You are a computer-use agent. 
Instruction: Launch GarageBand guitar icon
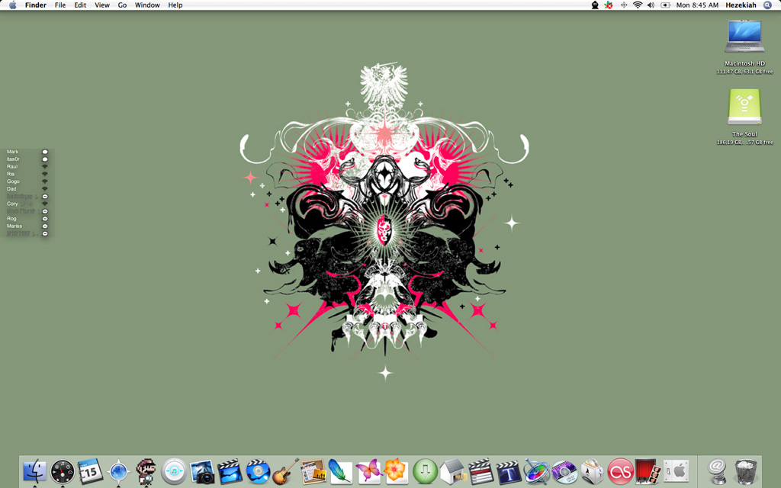285,471
